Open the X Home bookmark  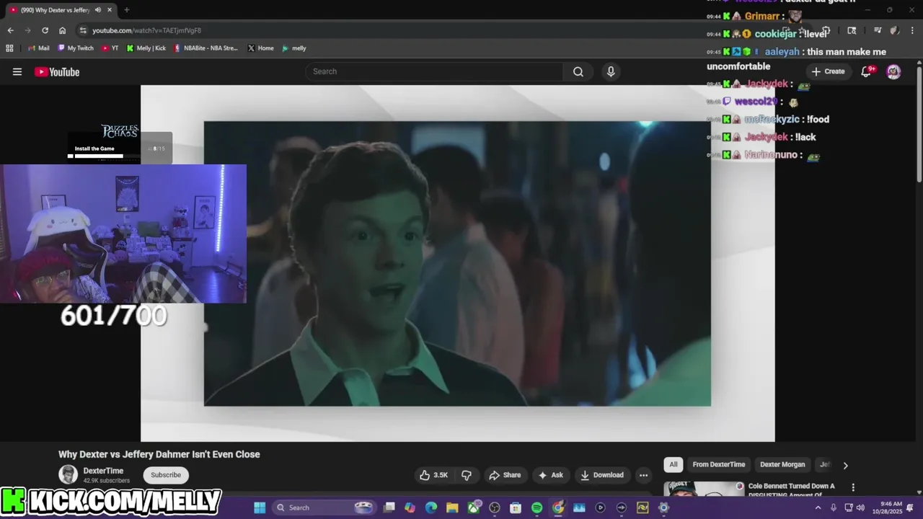[260, 48]
